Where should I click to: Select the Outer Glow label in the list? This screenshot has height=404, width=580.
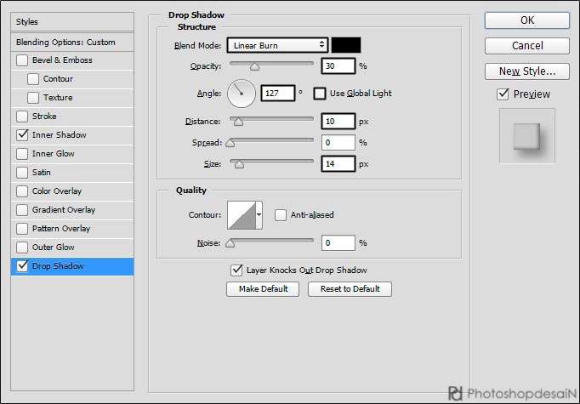pyautogui.click(x=54, y=248)
